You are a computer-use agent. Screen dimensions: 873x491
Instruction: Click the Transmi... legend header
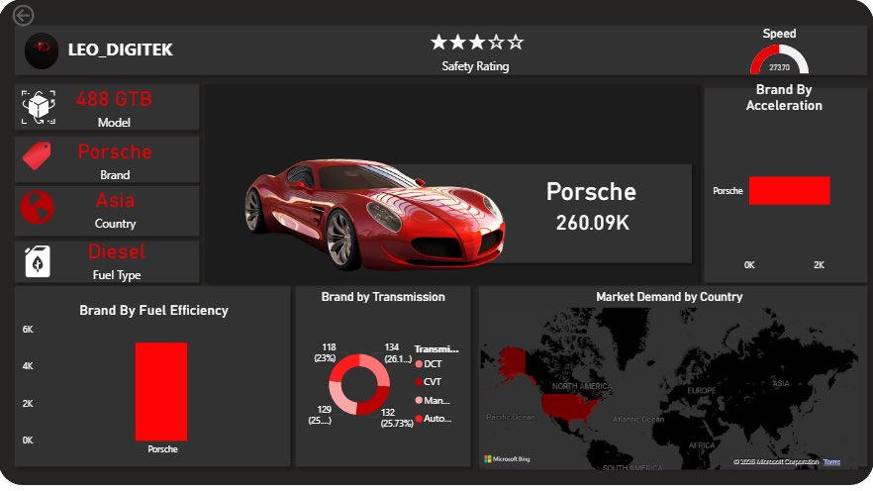click(436, 349)
